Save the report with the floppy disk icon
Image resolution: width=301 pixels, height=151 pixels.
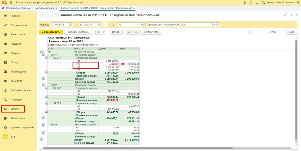coord(129,32)
